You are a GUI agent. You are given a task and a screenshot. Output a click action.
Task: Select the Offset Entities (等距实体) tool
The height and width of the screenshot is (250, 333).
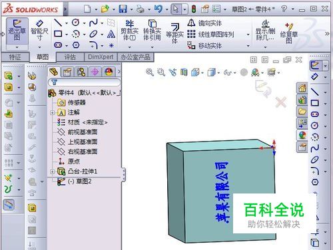[x=175, y=33]
